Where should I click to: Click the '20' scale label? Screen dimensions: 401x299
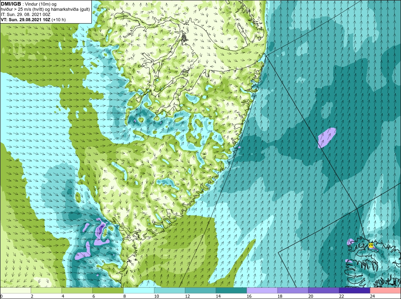click(311, 296)
